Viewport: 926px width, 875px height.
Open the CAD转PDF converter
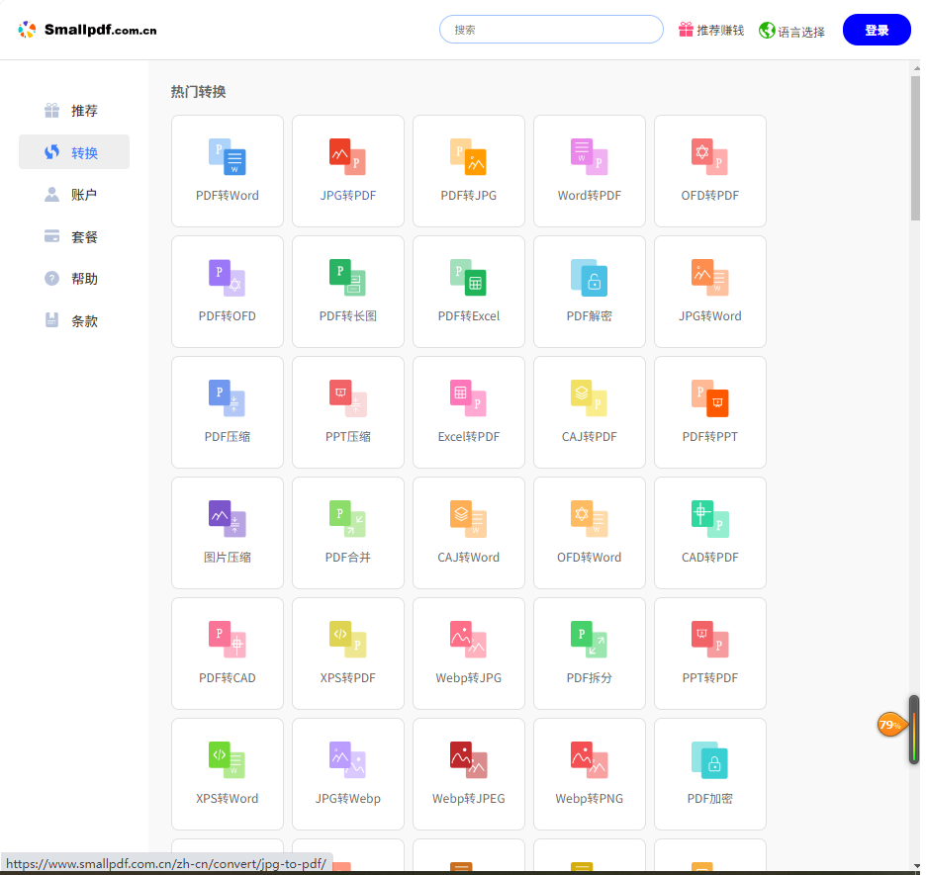710,532
